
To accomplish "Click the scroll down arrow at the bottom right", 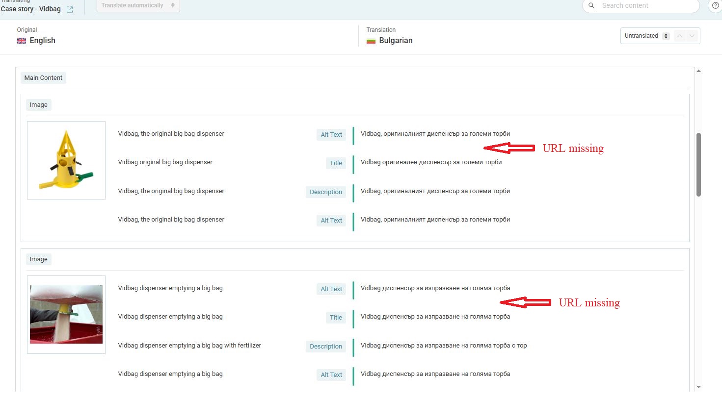I will tap(698, 387).
